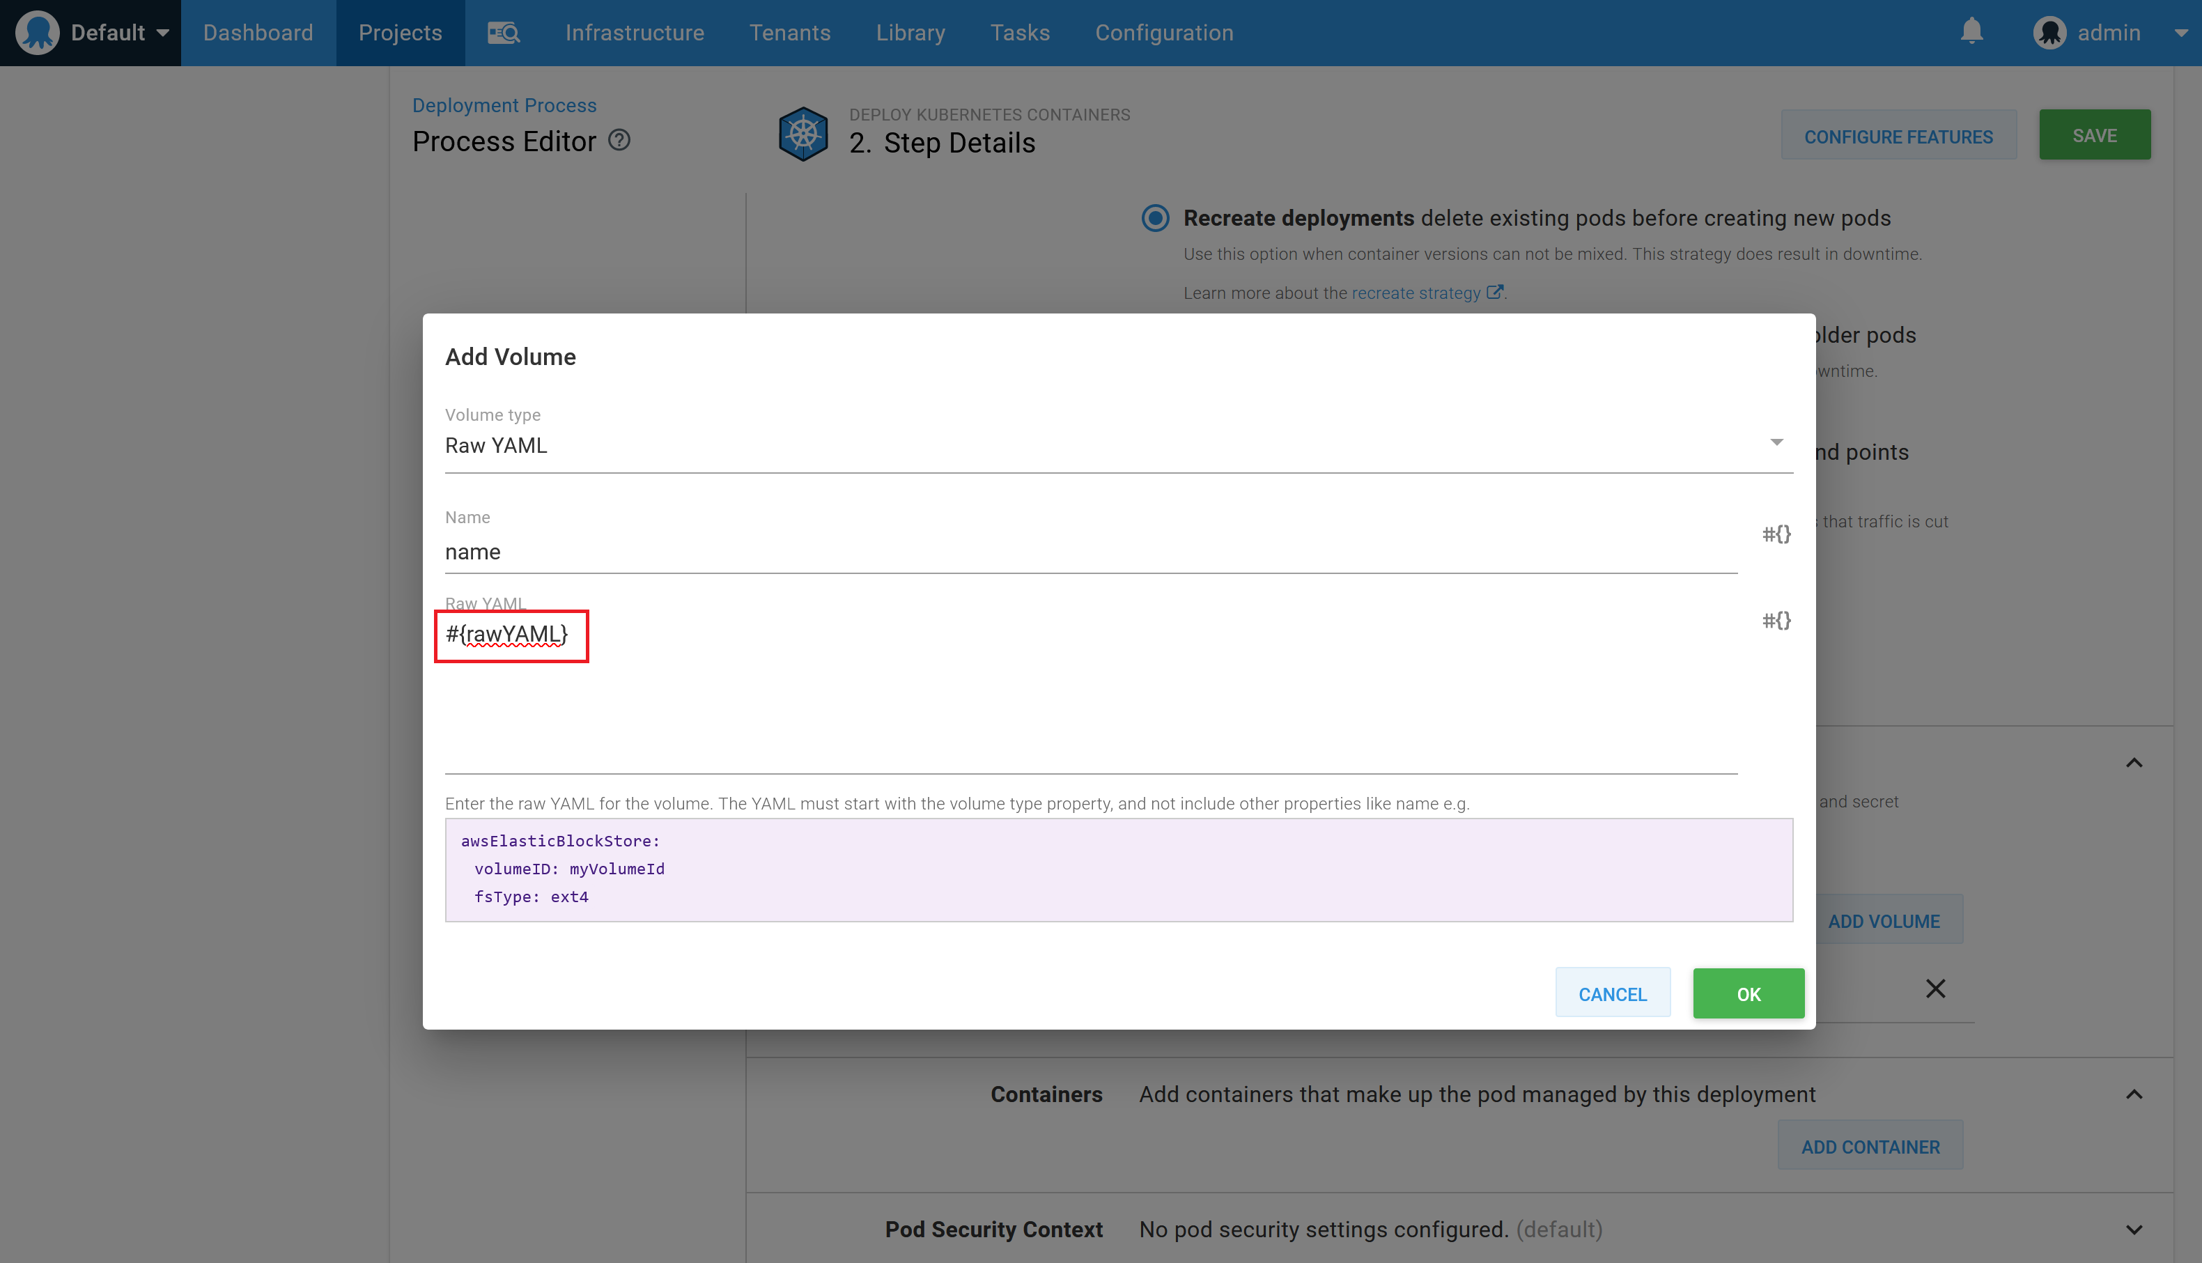Click the notification bell

coord(1971,31)
